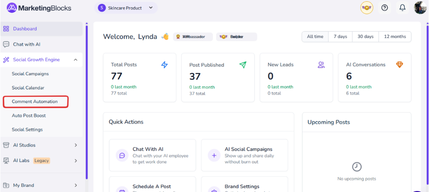This screenshot has width=429, height=192.
Task: Open AI Social Campaigns quick action
Action: (245, 155)
